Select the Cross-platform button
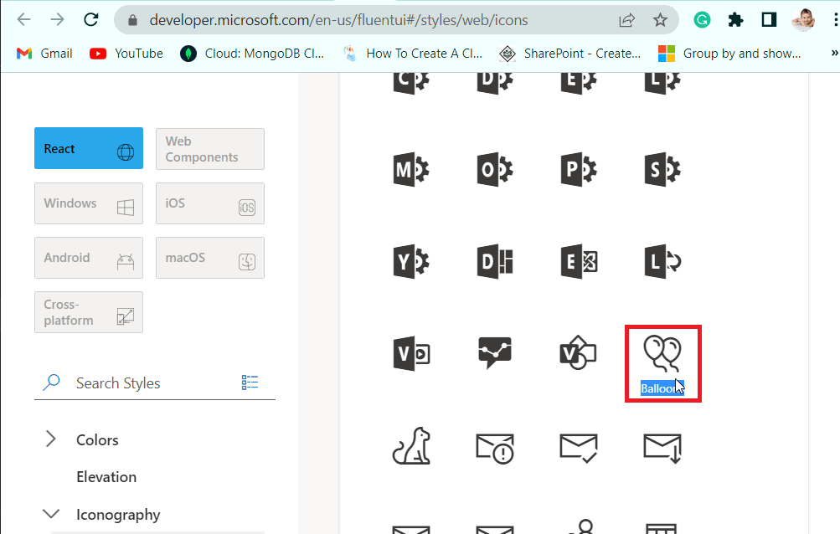 (x=89, y=312)
